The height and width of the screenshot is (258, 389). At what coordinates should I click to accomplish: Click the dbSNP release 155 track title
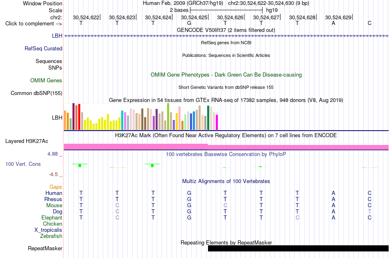pos(226,87)
